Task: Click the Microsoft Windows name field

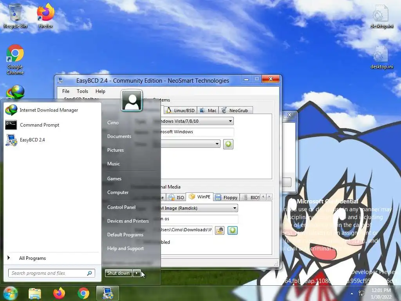Action: (x=197, y=132)
